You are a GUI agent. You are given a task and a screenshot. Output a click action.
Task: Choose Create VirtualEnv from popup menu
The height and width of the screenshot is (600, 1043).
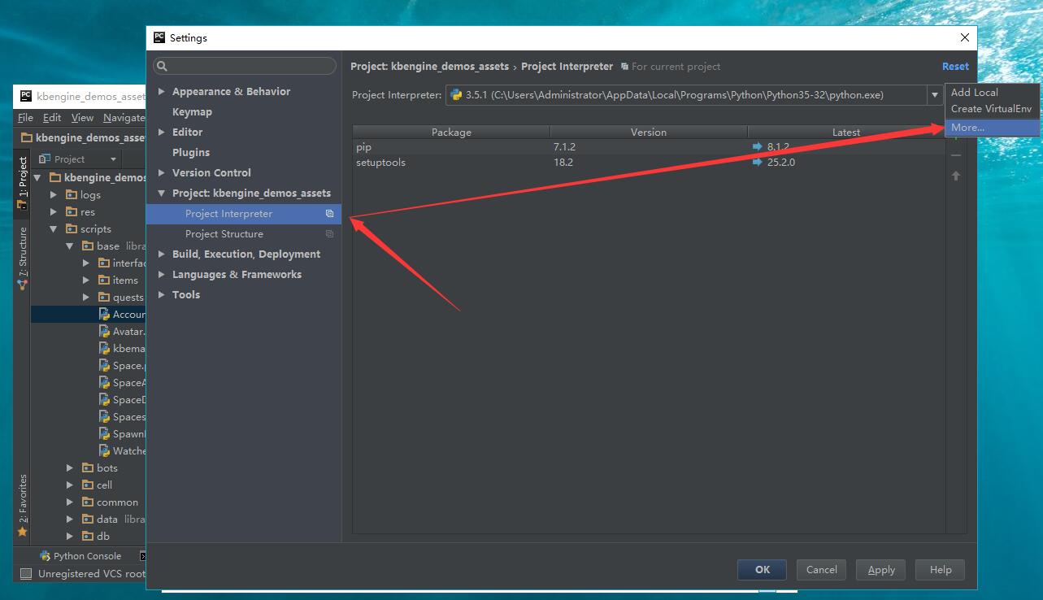coord(992,109)
